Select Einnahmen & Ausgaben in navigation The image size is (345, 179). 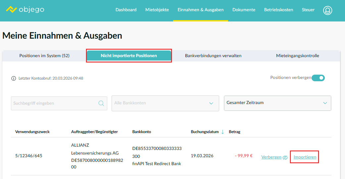pos(200,10)
